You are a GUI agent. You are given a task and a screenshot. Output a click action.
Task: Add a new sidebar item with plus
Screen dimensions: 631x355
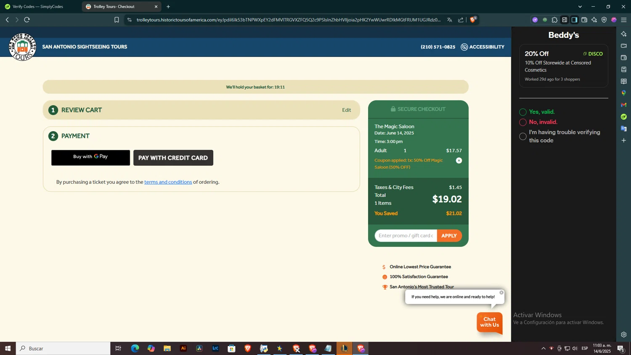(623, 140)
